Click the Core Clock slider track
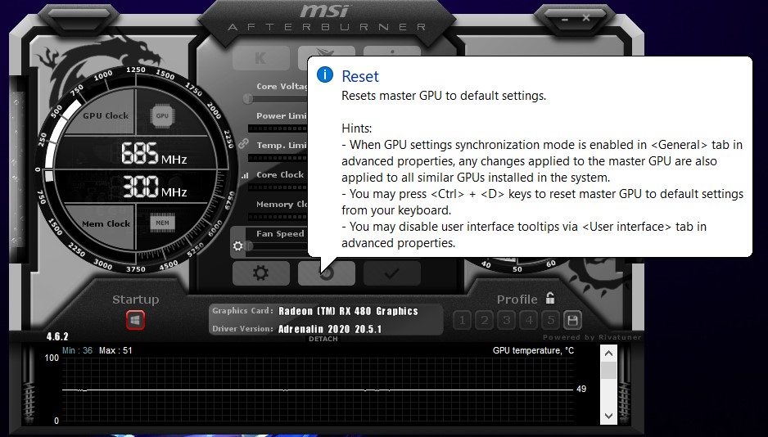The height and width of the screenshot is (437, 768). 278,187
